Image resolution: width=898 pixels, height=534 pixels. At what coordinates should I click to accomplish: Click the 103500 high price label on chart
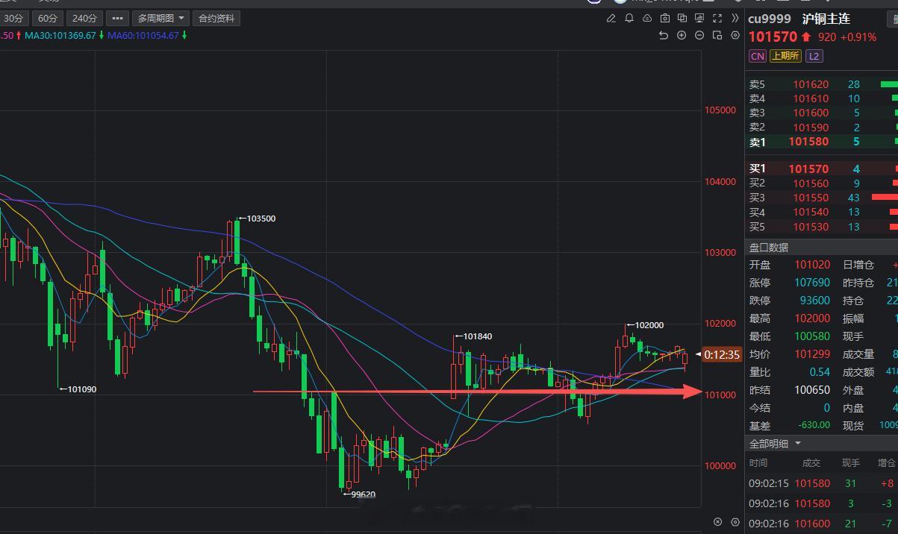[261, 219]
